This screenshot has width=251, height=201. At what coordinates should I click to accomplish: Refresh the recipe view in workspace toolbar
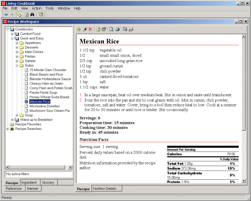(x=98, y=29)
